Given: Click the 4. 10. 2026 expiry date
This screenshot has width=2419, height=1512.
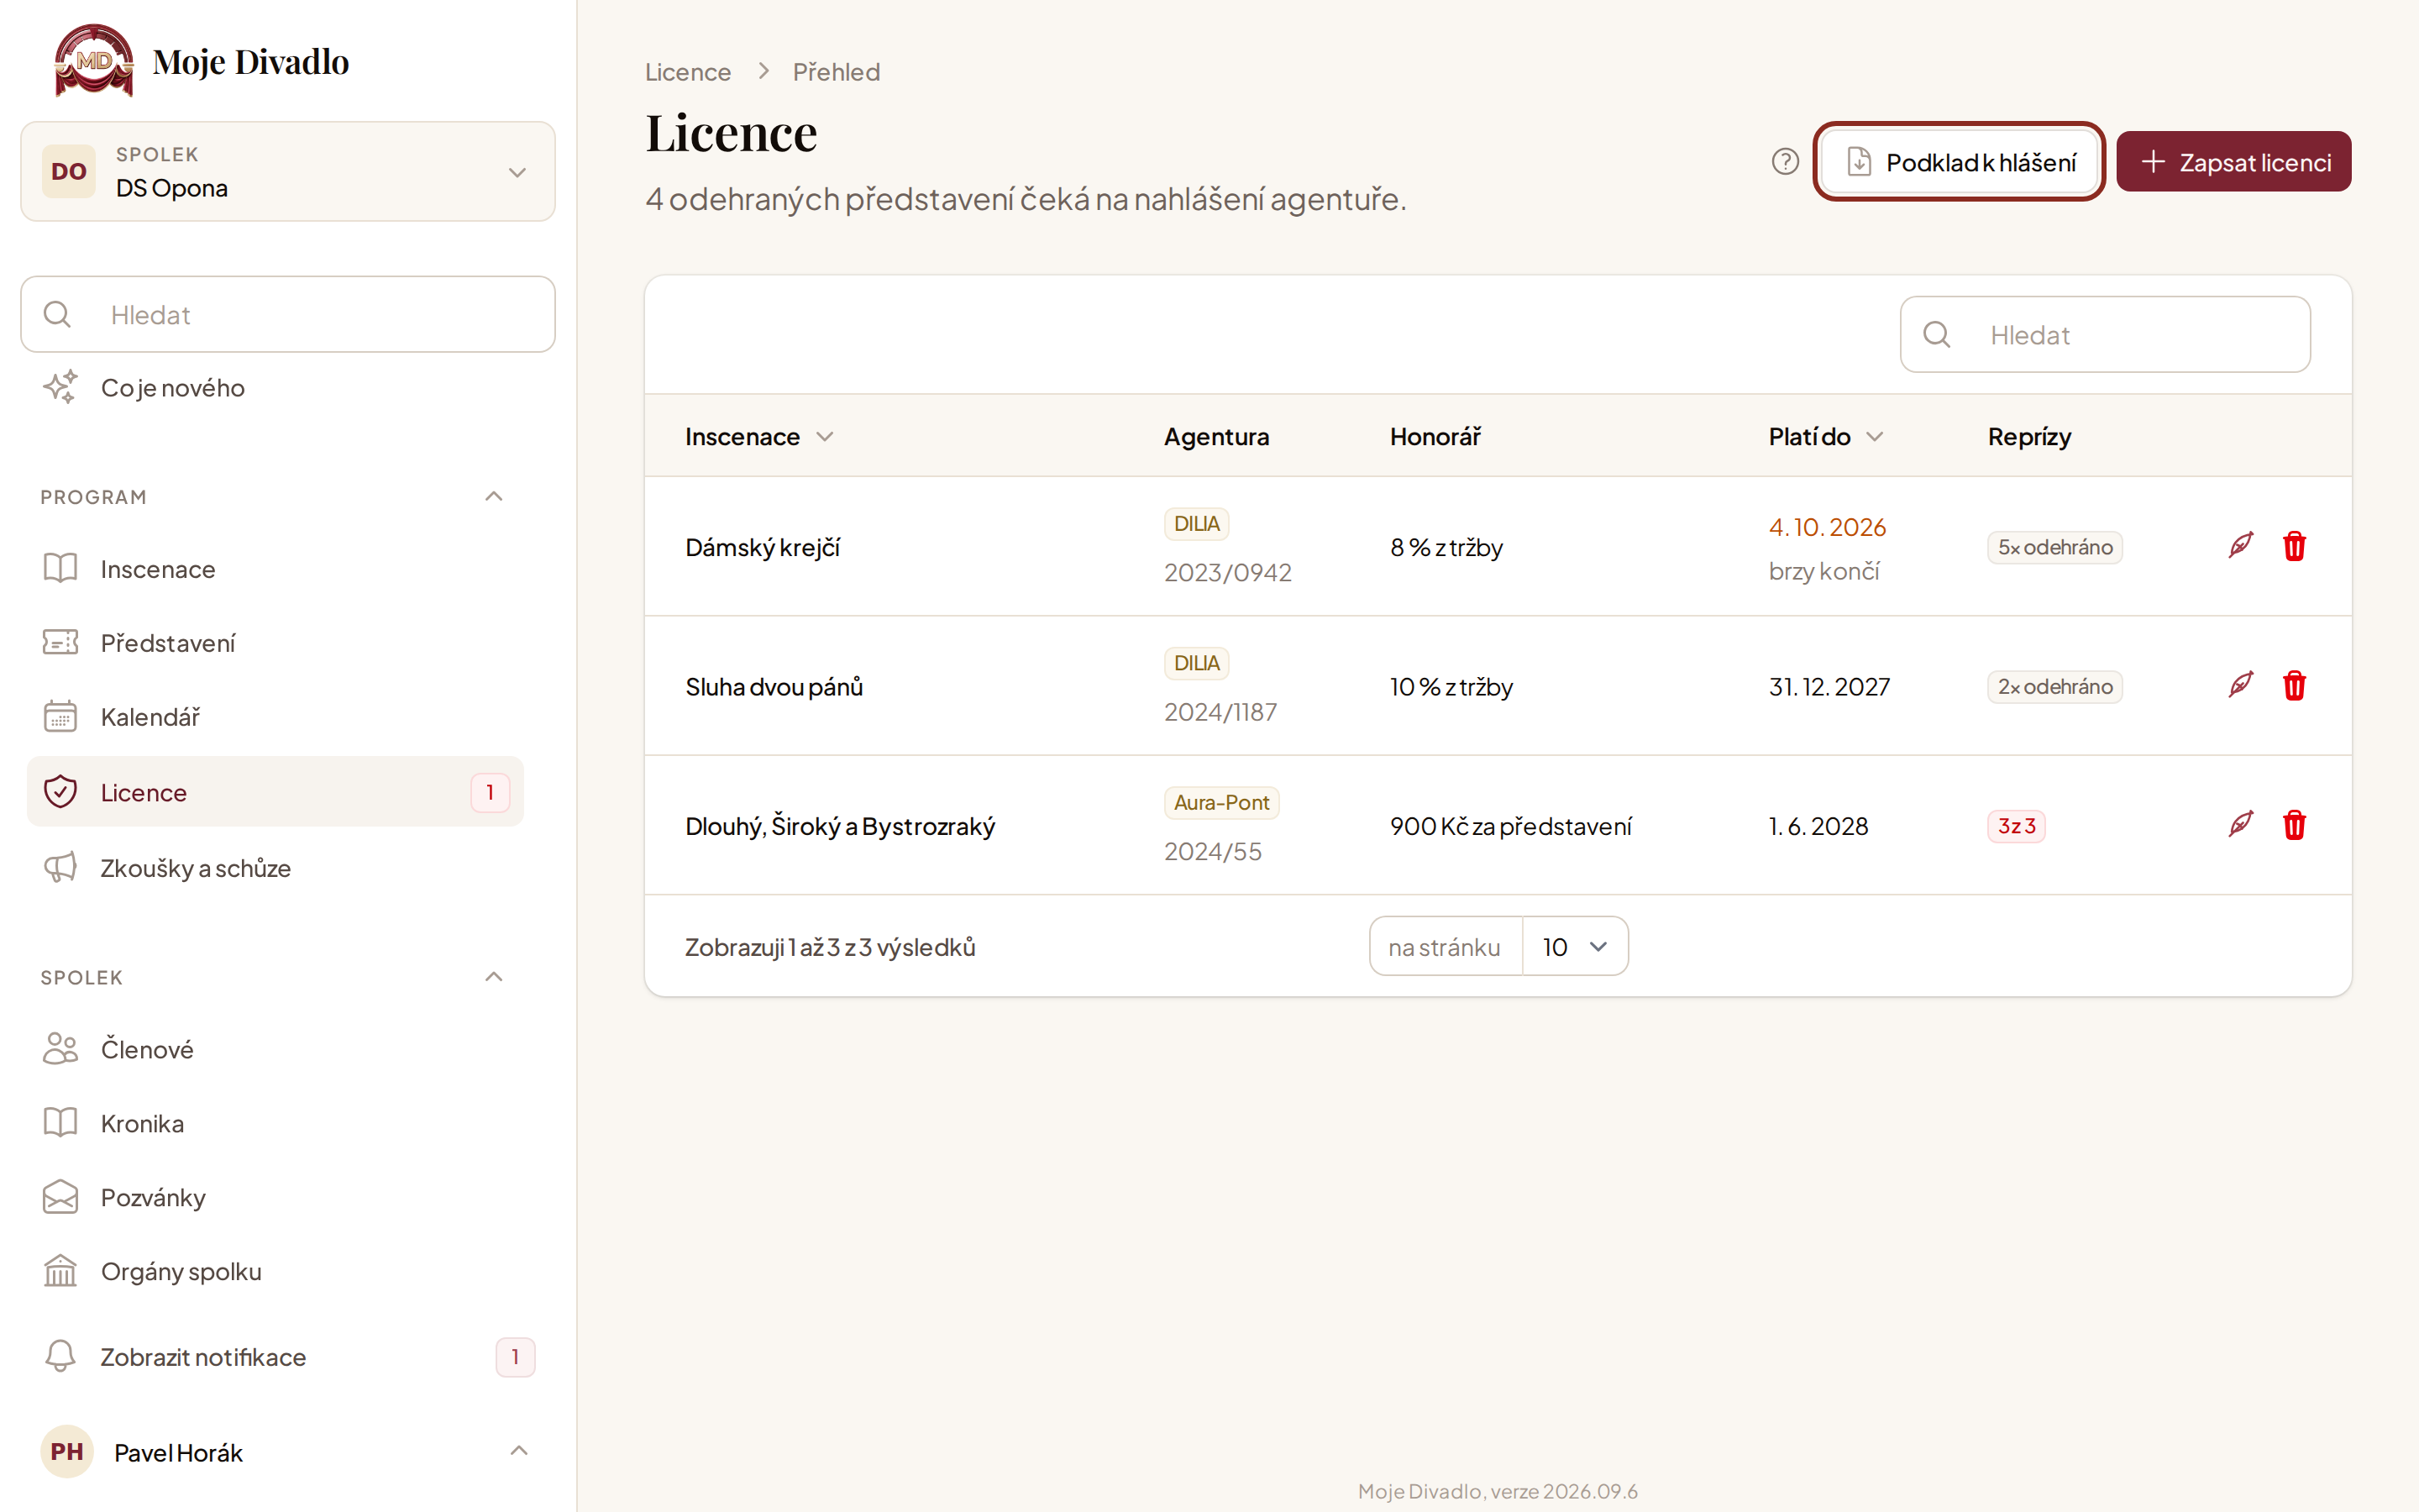Looking at the screenshot, I should tap(1826, 527).
